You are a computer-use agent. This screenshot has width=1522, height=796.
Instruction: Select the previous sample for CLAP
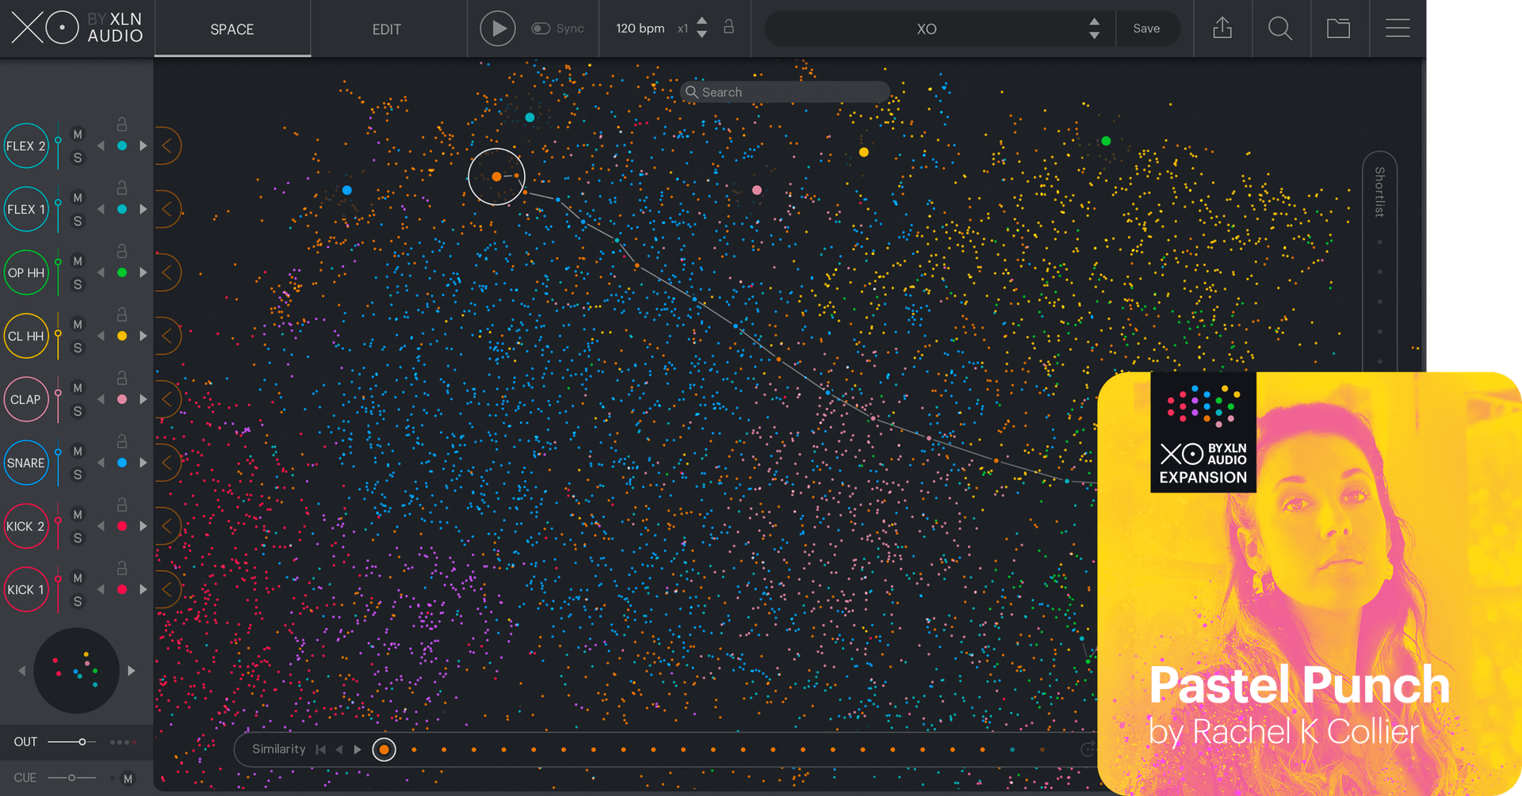click(x=101, y=399)
